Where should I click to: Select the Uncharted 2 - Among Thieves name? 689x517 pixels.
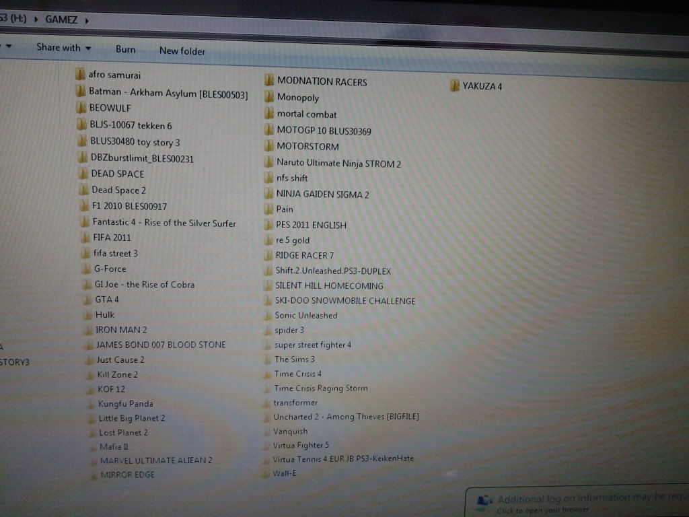point(347,417)
